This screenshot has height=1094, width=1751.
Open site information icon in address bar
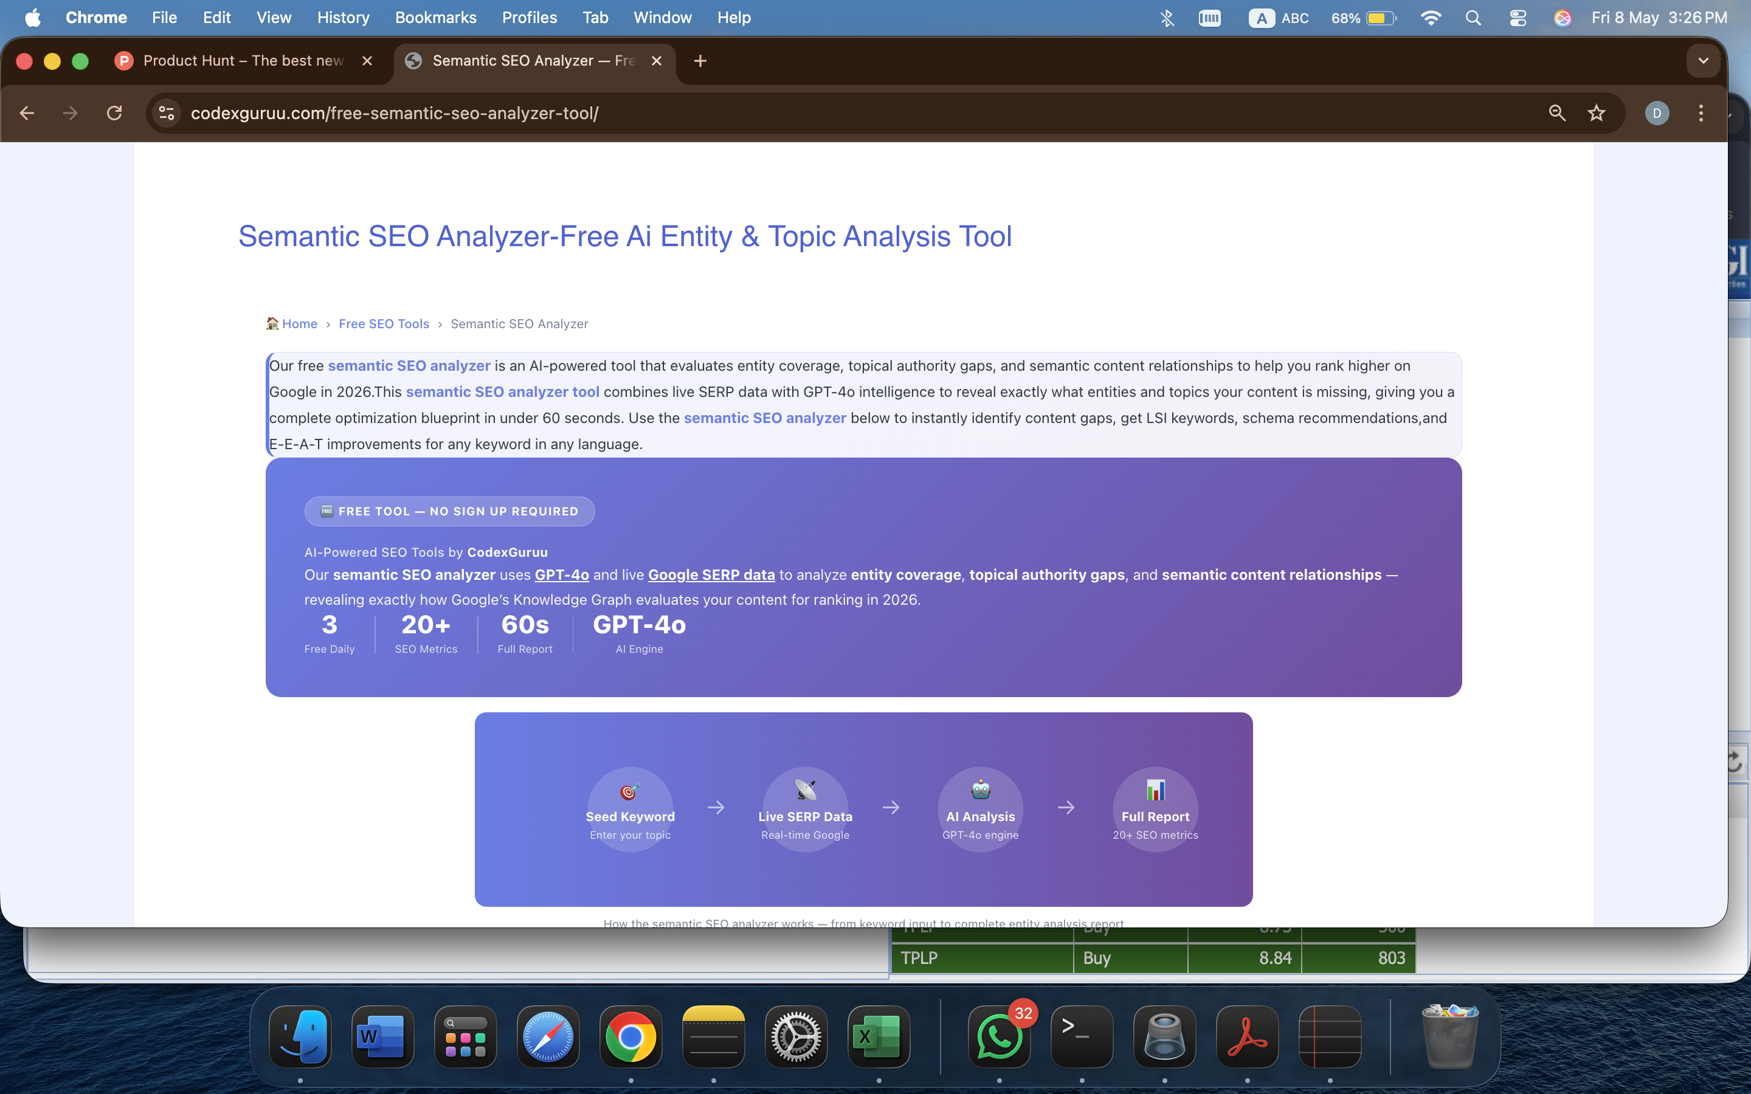click(167, 113)
